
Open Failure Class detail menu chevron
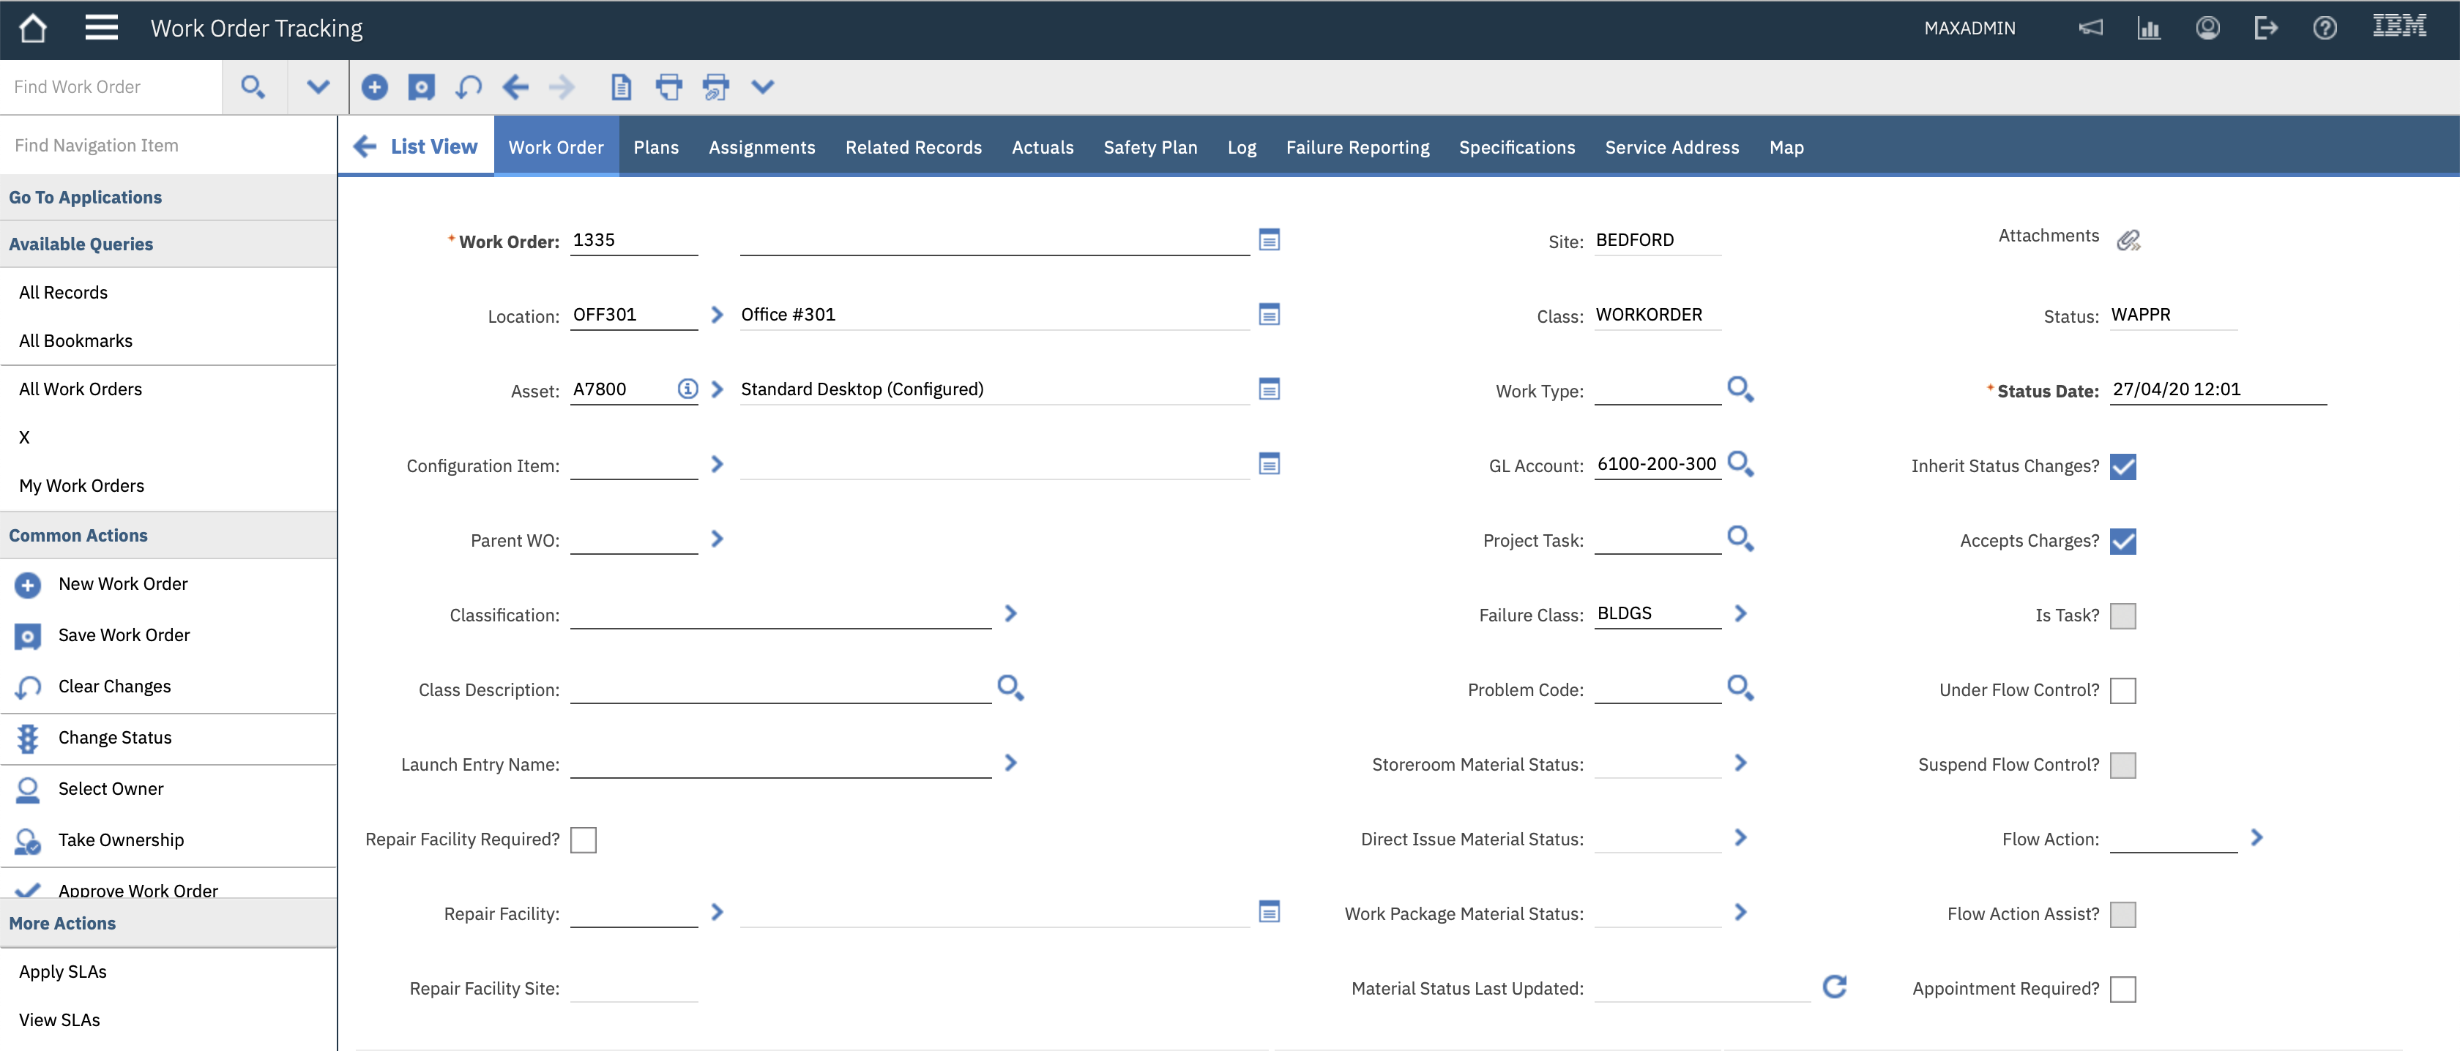click(1740, 614)
